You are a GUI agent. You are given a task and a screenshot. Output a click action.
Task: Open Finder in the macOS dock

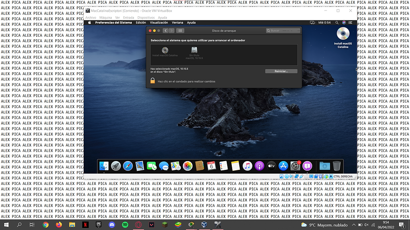(x=104, y=166)
